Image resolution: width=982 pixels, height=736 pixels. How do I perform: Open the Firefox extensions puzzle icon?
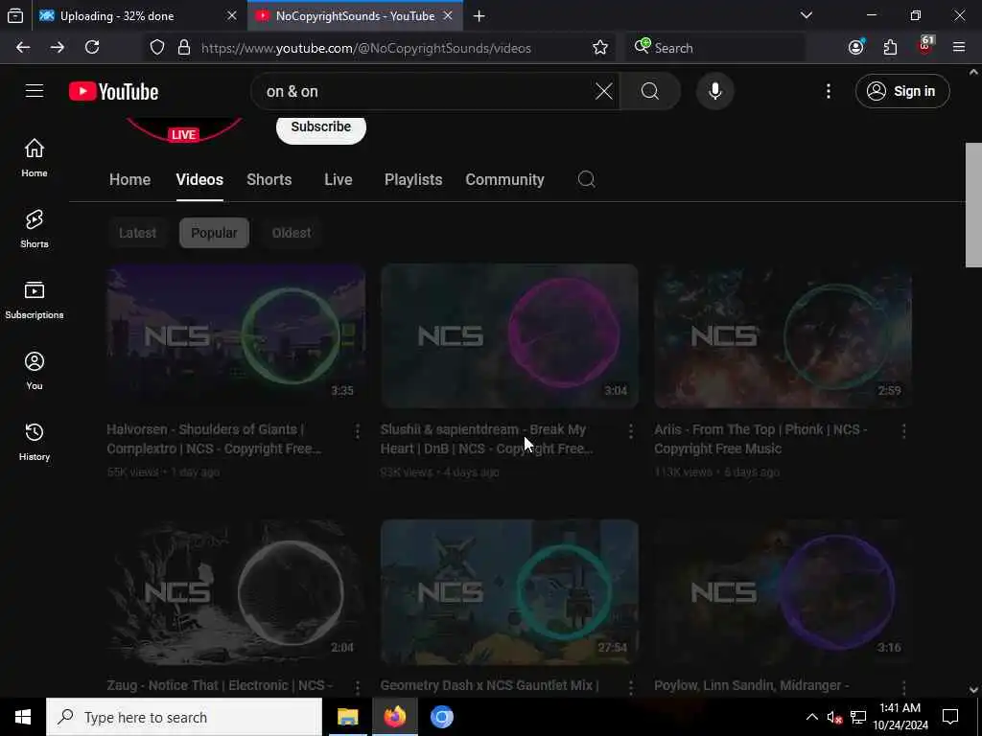click(x=890, y=47)
